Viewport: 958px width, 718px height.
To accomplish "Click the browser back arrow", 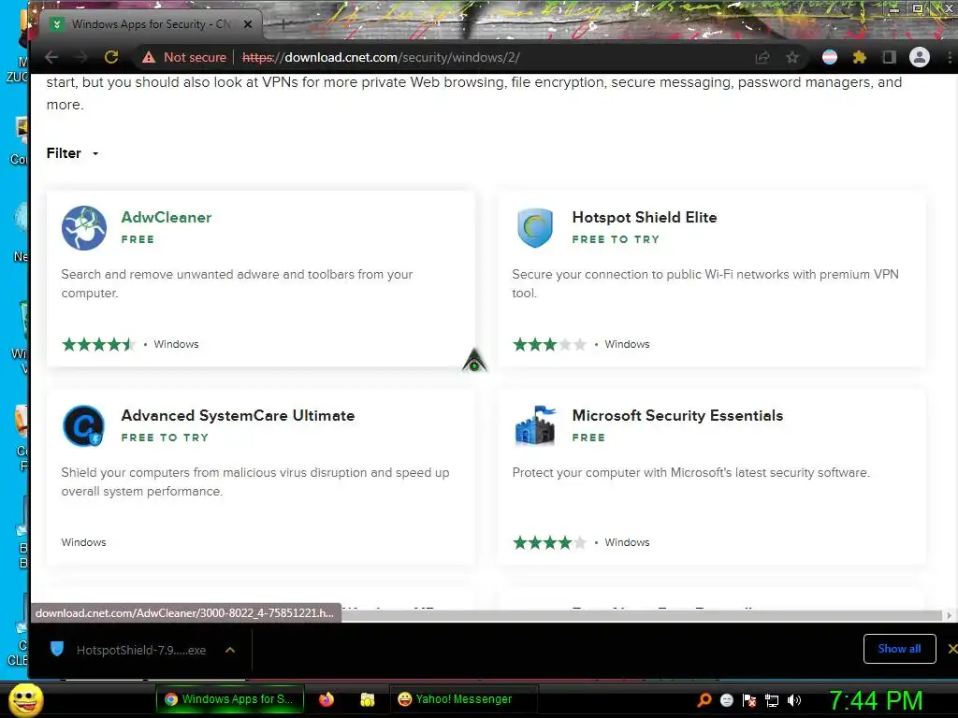I will pyautogui.click(x=51, y=57).
